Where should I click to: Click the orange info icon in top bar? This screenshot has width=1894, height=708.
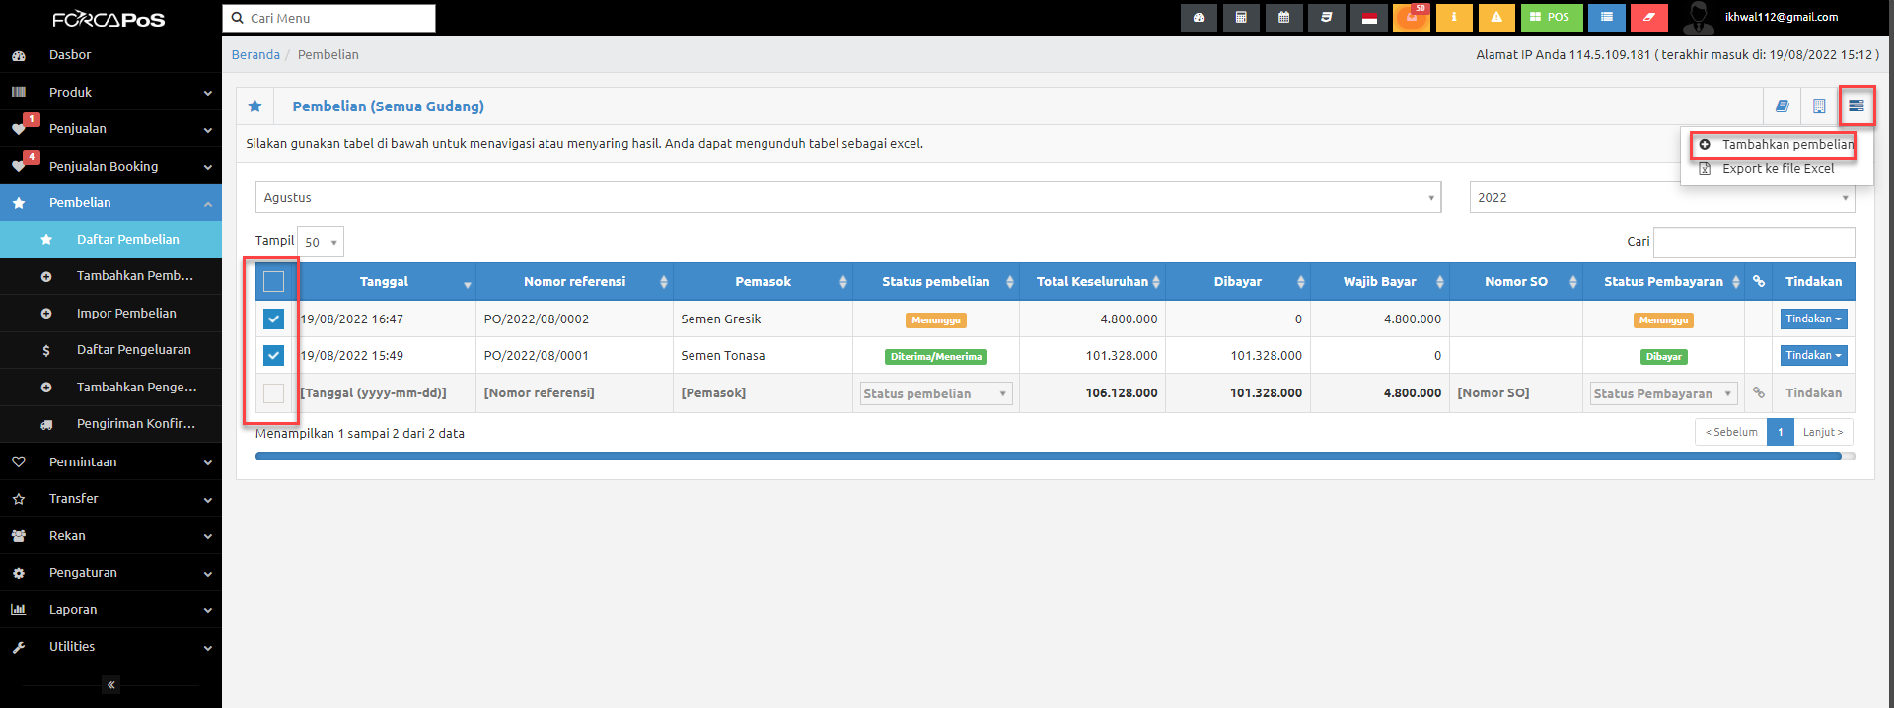coord(1454,18)
